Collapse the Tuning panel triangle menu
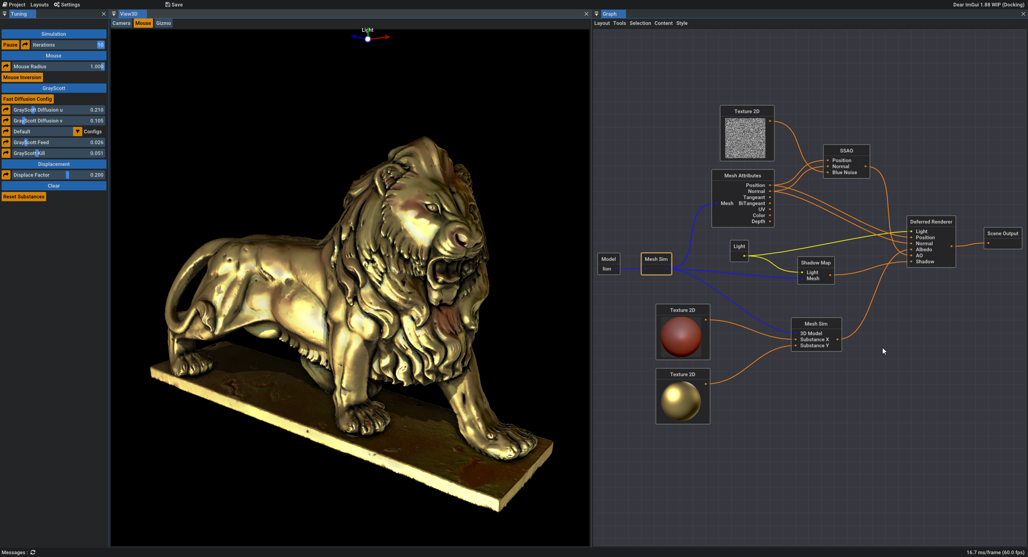This screenshot has height=557, width=1028. (5, 14)
